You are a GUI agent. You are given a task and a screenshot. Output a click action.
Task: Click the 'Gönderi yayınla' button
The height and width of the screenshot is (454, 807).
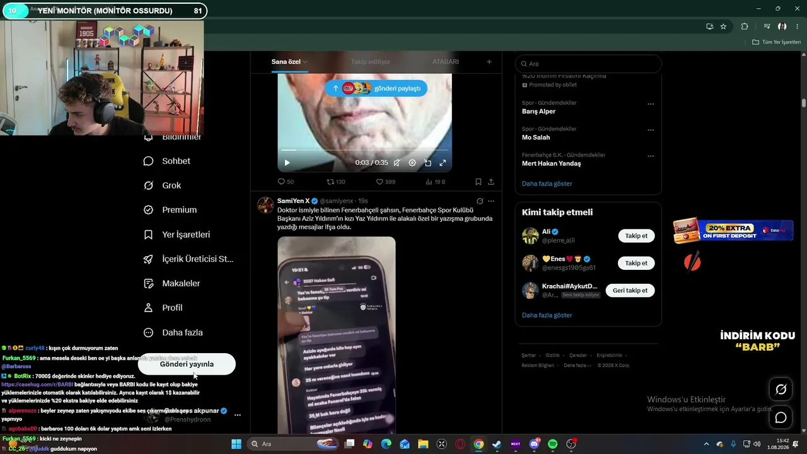tap(187, 364)
